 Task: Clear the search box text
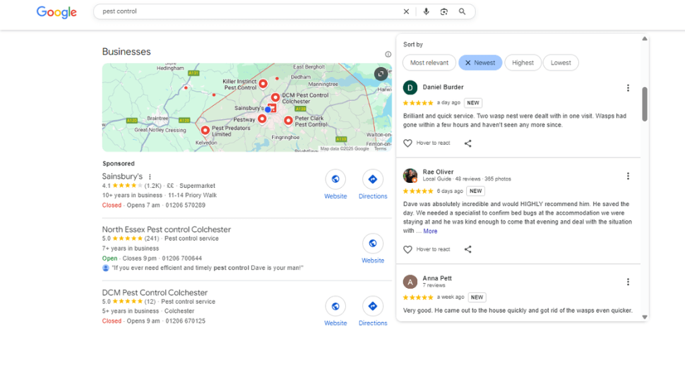click(x=406, y=12)
